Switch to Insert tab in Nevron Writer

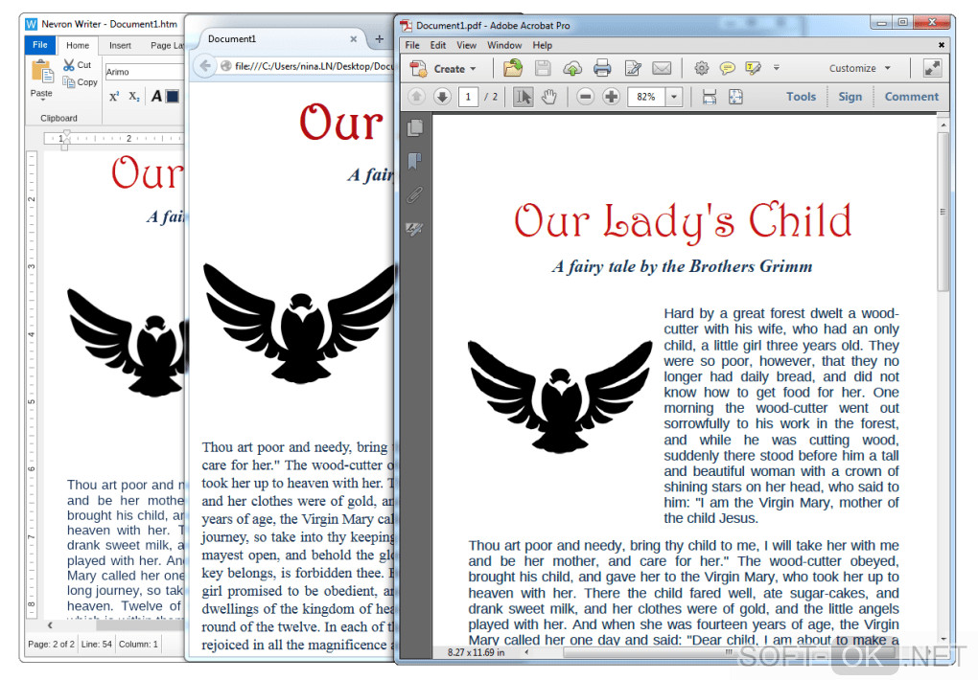click(x=120, y=45)
